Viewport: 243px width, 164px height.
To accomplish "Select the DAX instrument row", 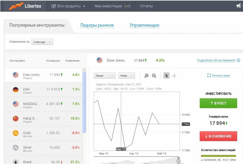I will [43, 90].
